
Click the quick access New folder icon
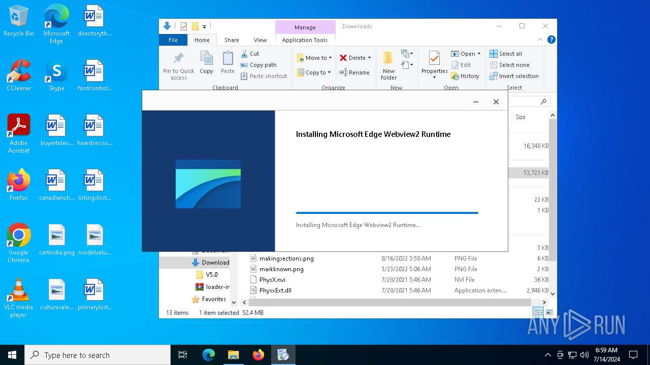[x=194, y=26]
